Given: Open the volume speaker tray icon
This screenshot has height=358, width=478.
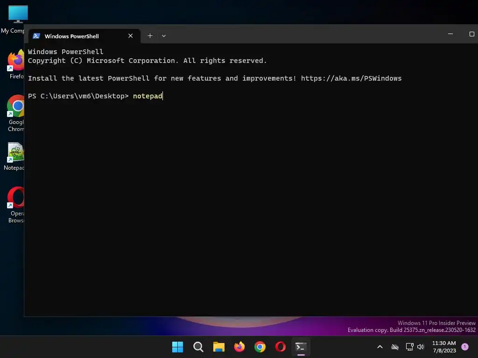Looking at the screenshot, I should tap(421, 347).
